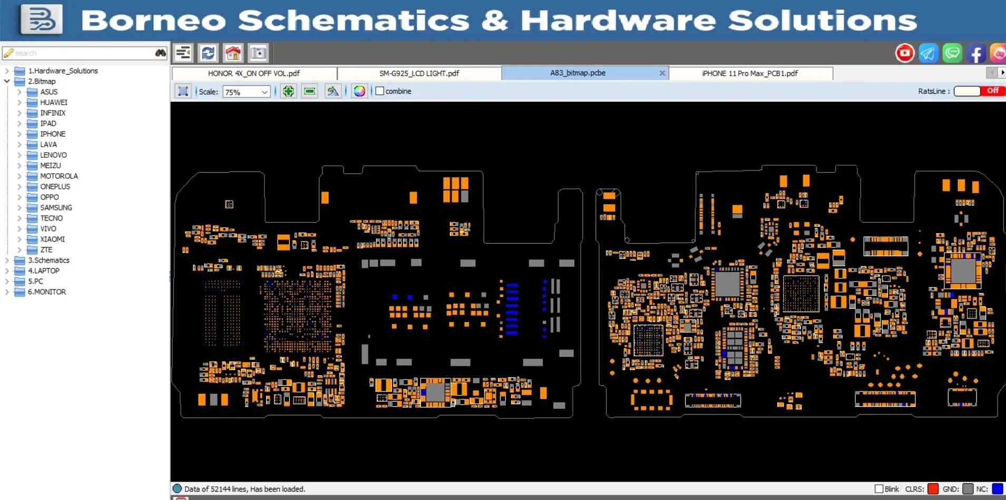Viewport: 1006px width, 500px height.
Task: Click the green minus zoom-out icon
Action: (310, 92)
